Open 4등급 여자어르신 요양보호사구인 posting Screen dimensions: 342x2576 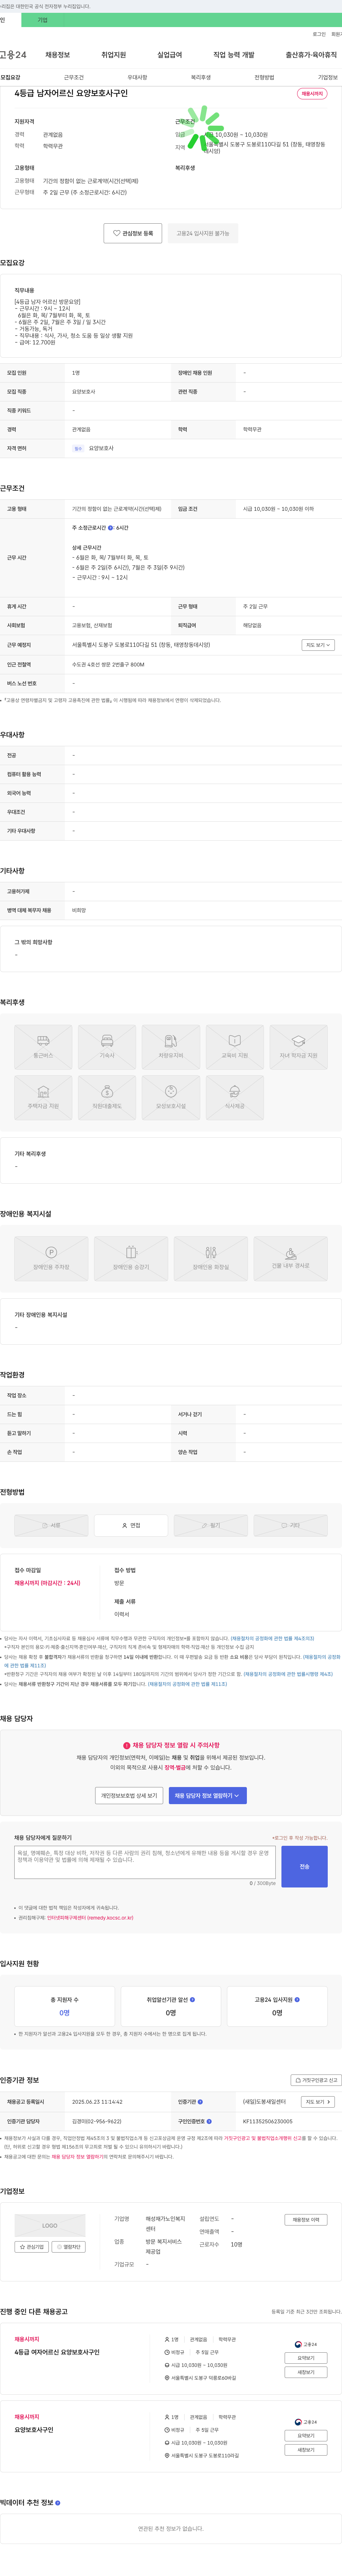tap(57, 2352)
